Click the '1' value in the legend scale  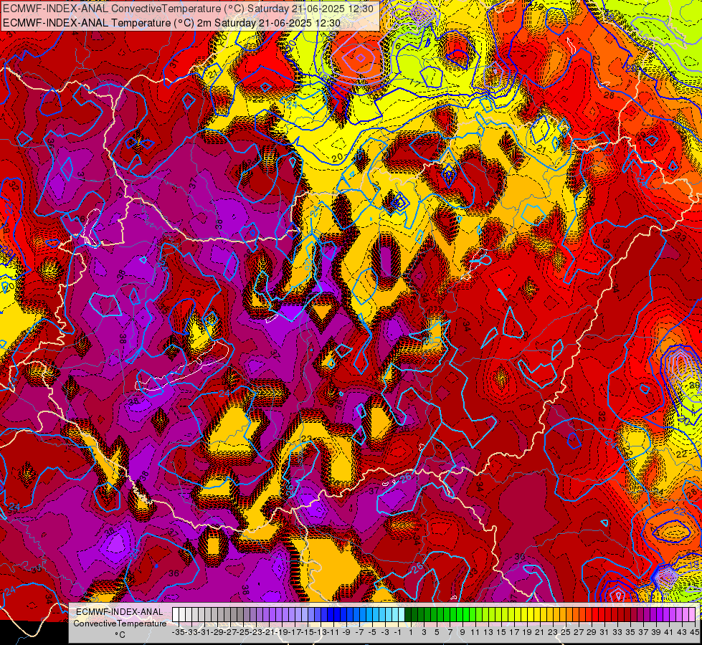tap(411, 633)
